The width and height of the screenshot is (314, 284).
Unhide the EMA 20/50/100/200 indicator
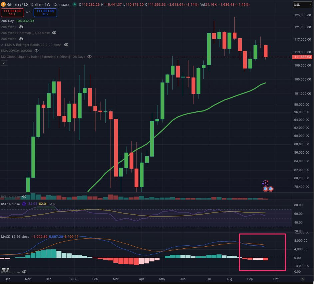click(x=36, y=51)
